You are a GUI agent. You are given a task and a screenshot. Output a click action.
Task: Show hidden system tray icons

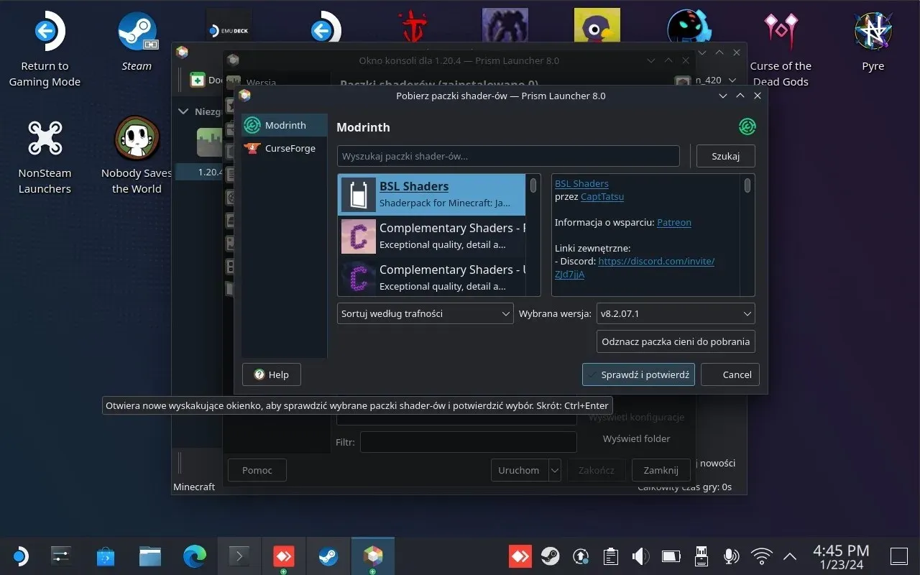tap(790, 556)
